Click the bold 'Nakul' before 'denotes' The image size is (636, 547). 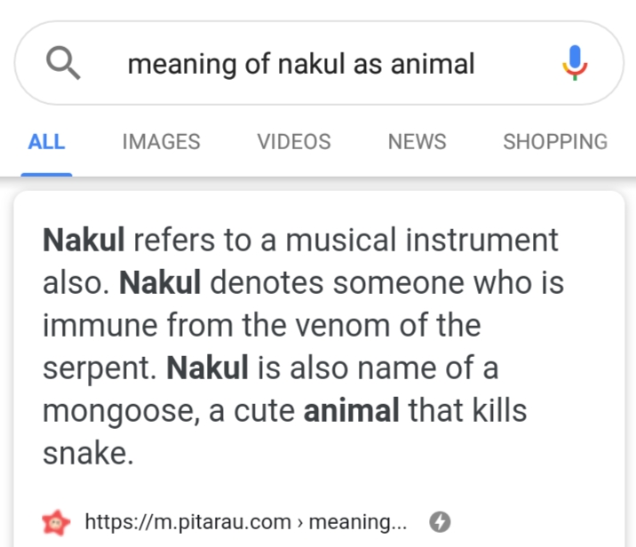tap(161, 283)
